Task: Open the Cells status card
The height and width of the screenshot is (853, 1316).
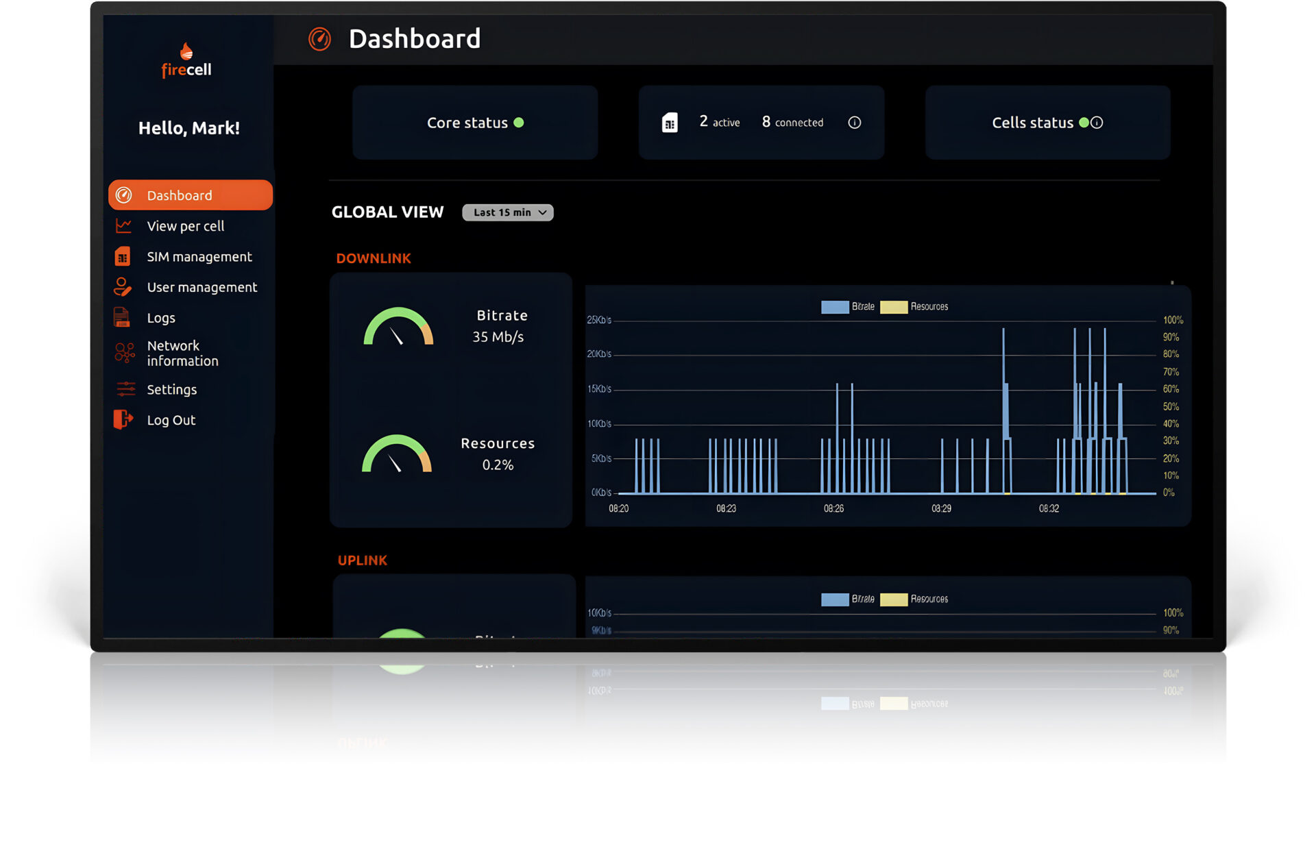Action: (1047, 122)
